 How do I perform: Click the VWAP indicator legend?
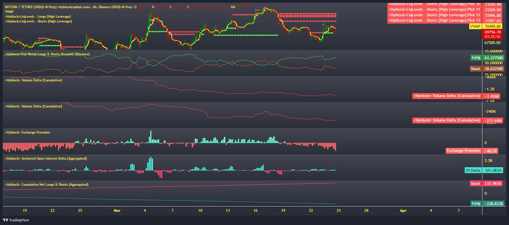point(9,12)
